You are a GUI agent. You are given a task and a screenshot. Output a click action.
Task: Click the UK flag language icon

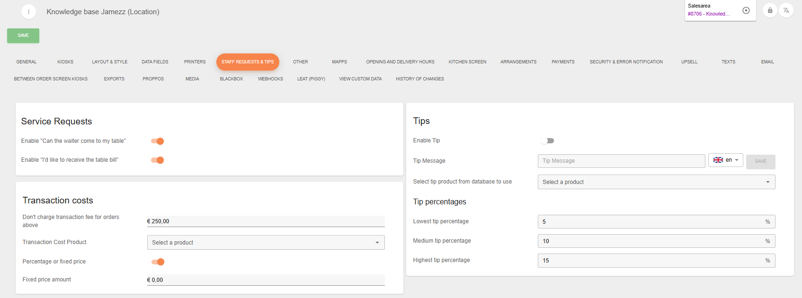tap(718, 160)
